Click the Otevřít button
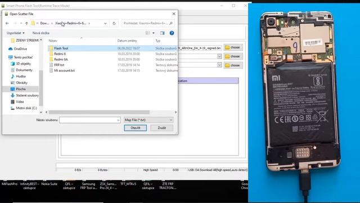This screenshot has height=203, width=360. [x=135, y=128]
